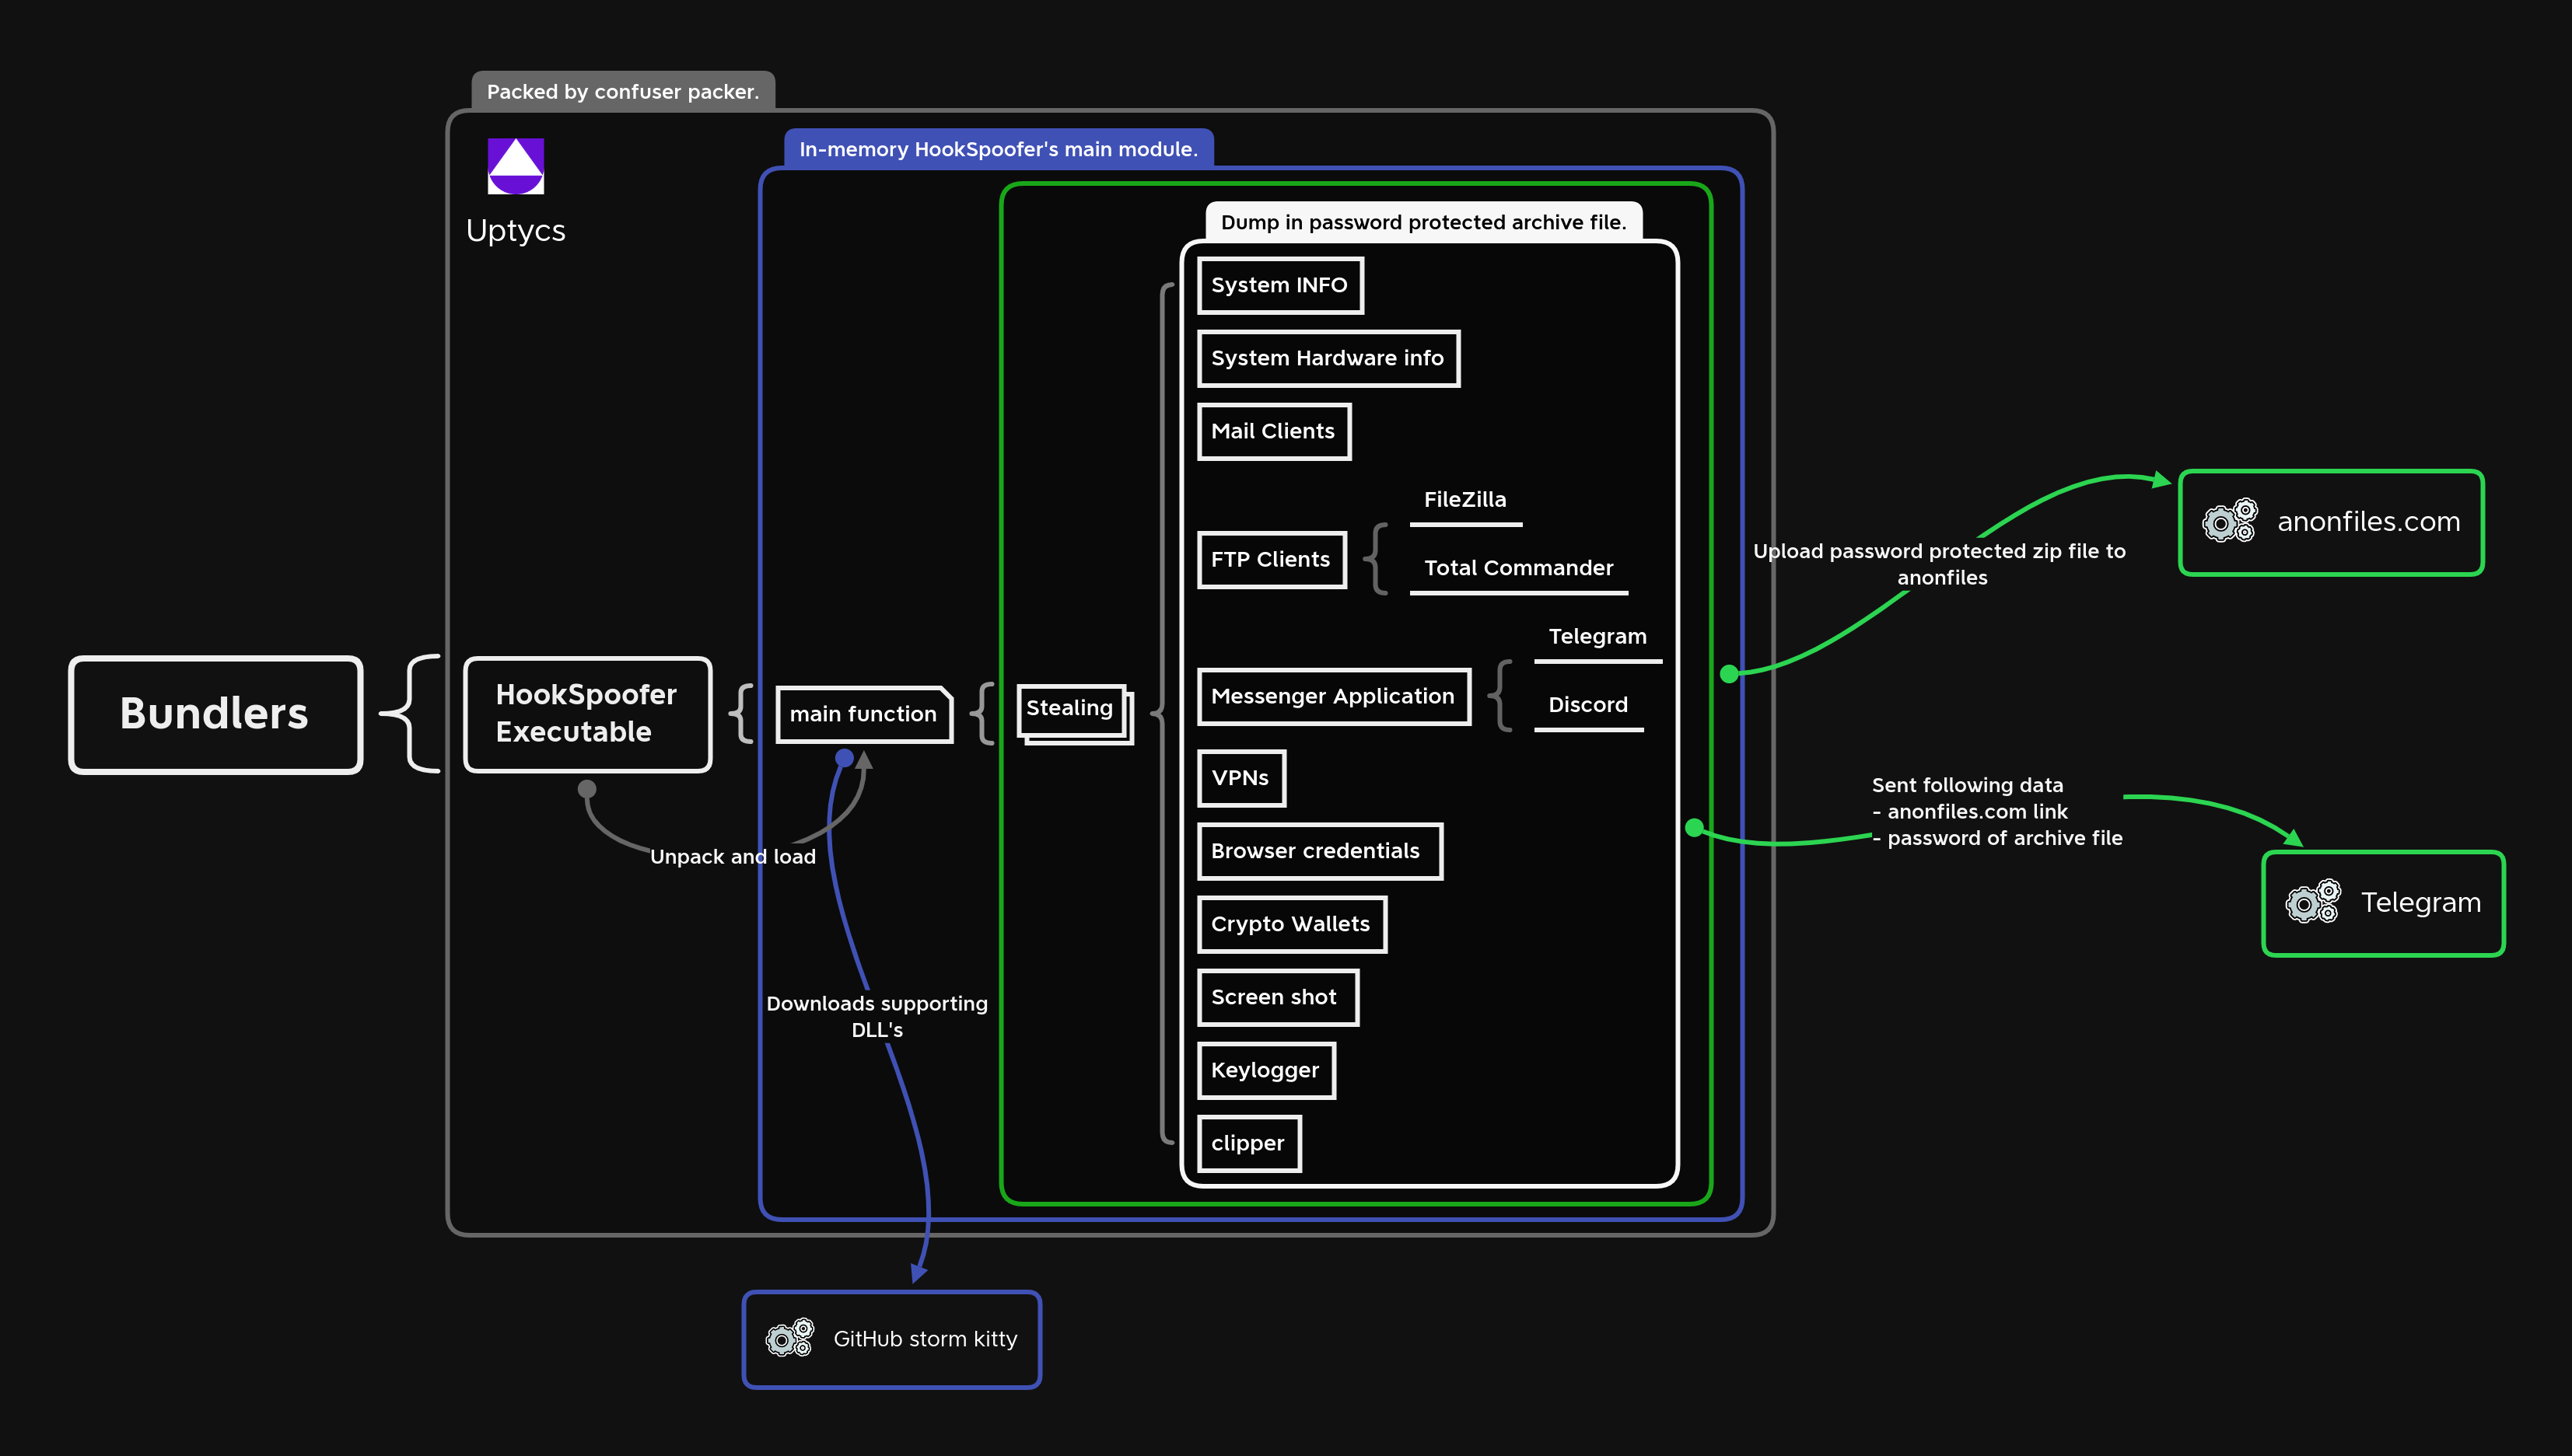Click the main function node
The image size is (2572, 1456).
coord(864,714)
